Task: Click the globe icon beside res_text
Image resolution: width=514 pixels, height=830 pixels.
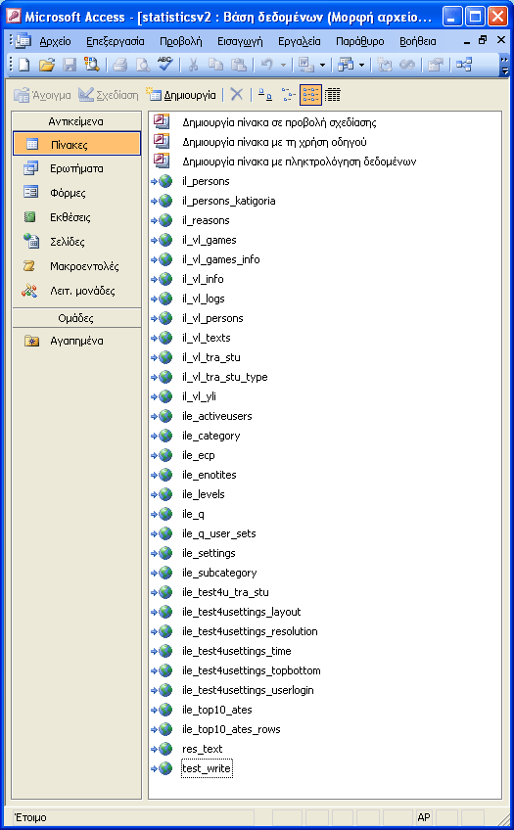Action: (165, 749)
